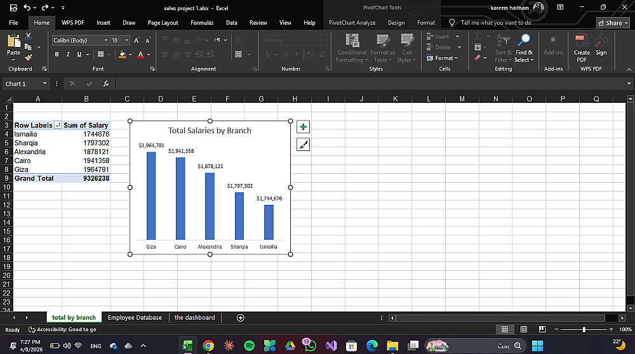The width and height of the screenshot is (635, 354).
Task: Click the Chart Elements plus button
Action: [x=303, y=127]
